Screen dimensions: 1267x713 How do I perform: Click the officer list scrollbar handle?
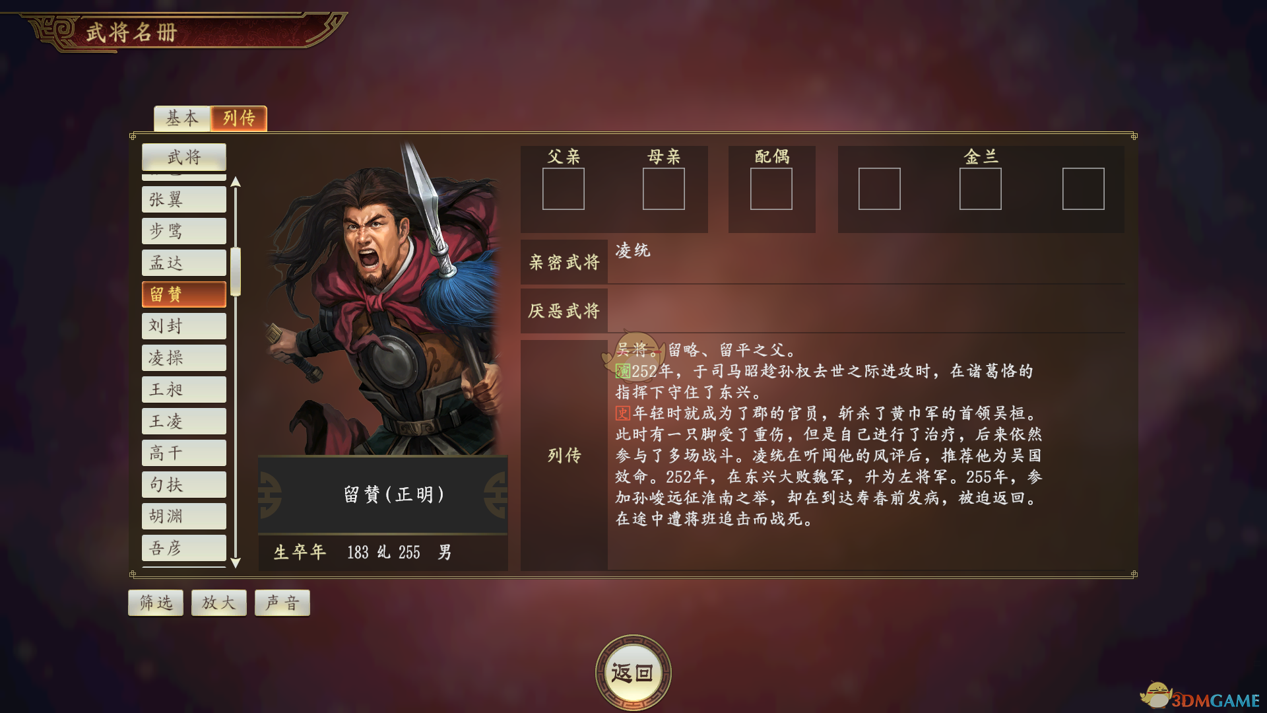click(x=236, y=272)
